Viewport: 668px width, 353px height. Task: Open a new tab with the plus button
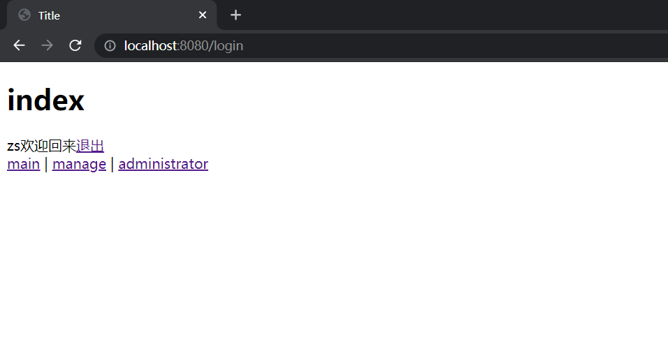click(235, 15)
